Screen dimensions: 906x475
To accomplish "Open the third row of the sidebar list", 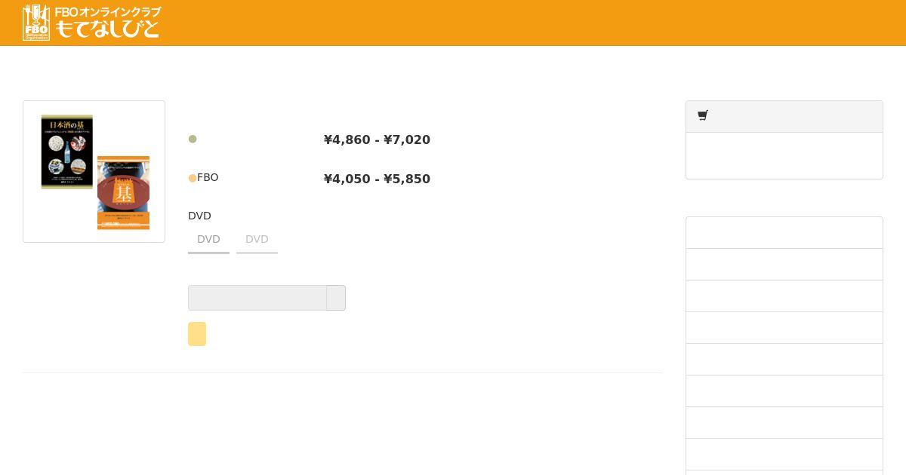I will (x=784, y=296).
